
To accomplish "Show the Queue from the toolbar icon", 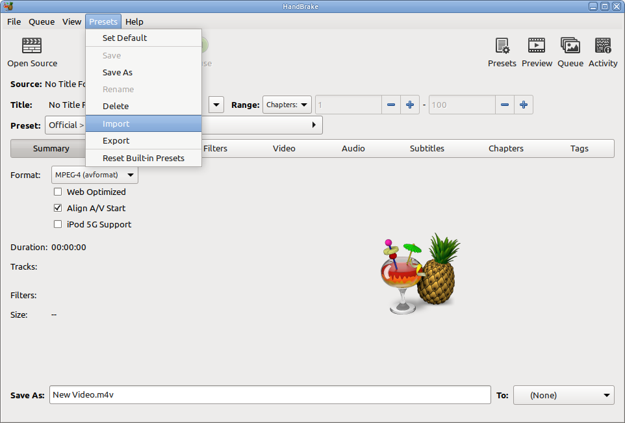I will click(570, 46).
